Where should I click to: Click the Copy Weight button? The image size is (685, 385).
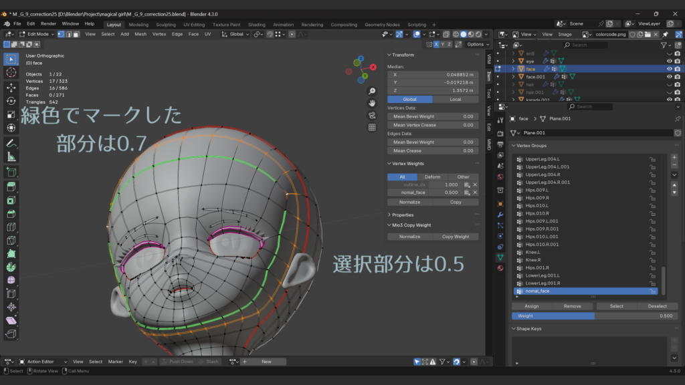pyautogui.click(x=456, y=237)
